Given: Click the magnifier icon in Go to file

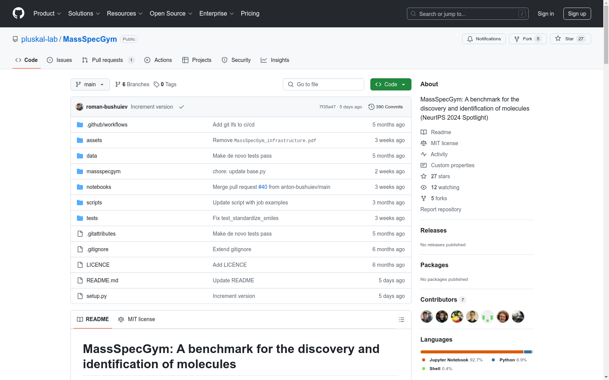Looking at the screenshot, I should 291,84.
